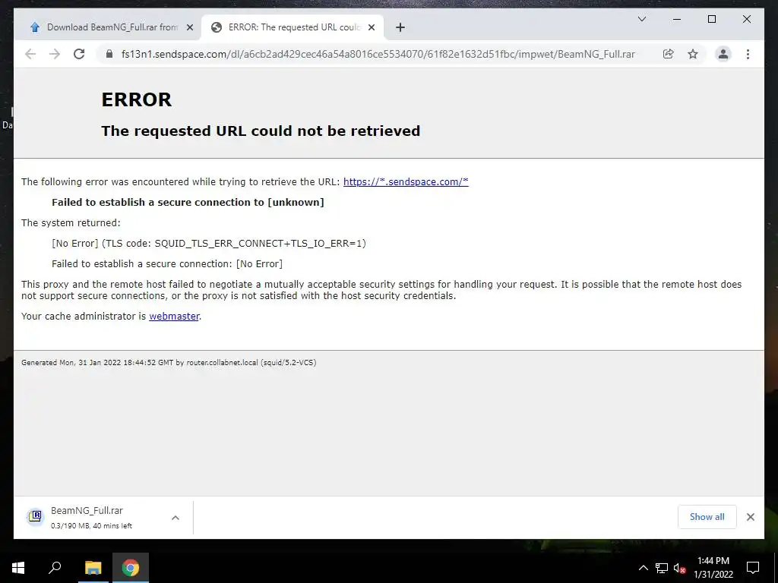Close the Download BeamNG_Full.rar tab
778x583 pixels.
(x=189, y=28)
